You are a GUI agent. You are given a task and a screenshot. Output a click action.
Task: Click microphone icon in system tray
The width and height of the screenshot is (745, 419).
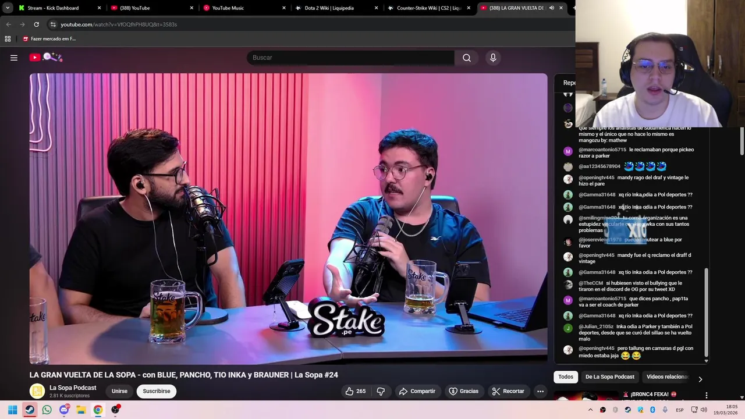665,410
